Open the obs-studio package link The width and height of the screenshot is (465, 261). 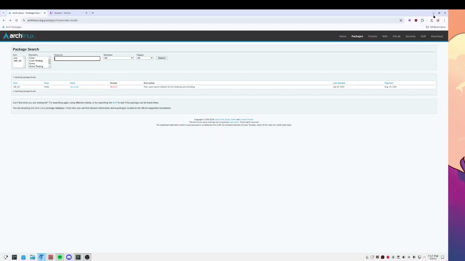[x=74, y=87]
